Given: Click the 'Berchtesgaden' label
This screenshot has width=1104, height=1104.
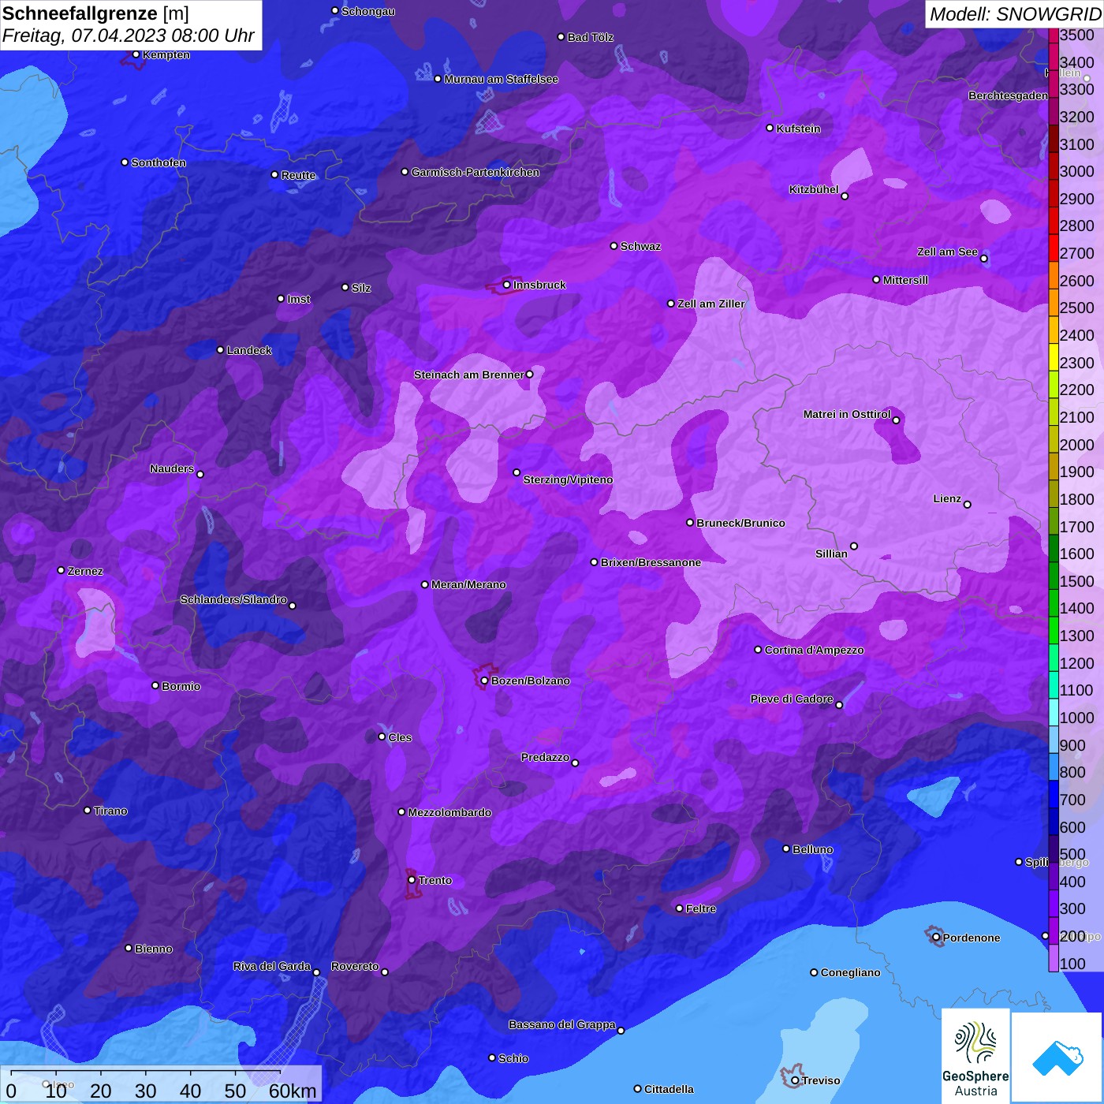Looking at the screenshot, I should [1008, 95].
